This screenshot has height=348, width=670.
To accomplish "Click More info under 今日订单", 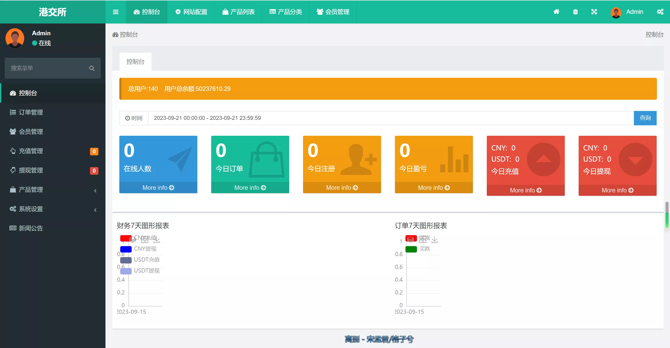I will (x=250, y=188).
